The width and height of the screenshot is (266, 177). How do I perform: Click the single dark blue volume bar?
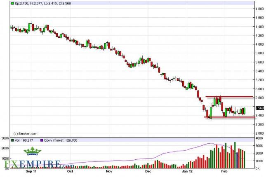pyautogui.click(x=237, y=161)
